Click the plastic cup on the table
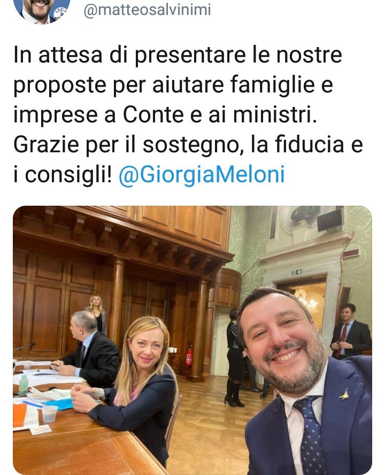The image size is (385, 475). click(49, 414)
